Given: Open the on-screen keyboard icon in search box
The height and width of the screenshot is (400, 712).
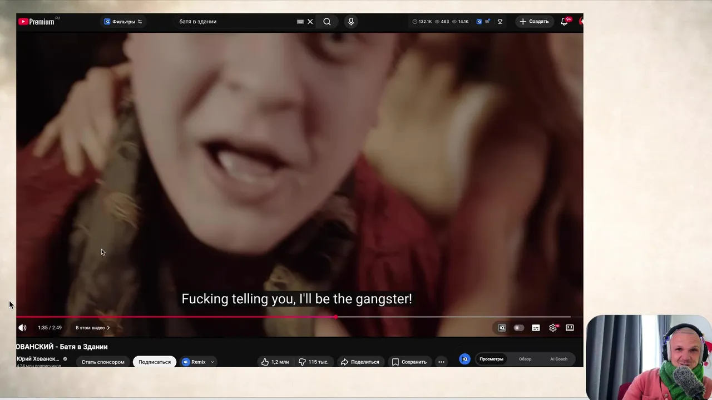Looking at the screenshot, I should [300, 22].
